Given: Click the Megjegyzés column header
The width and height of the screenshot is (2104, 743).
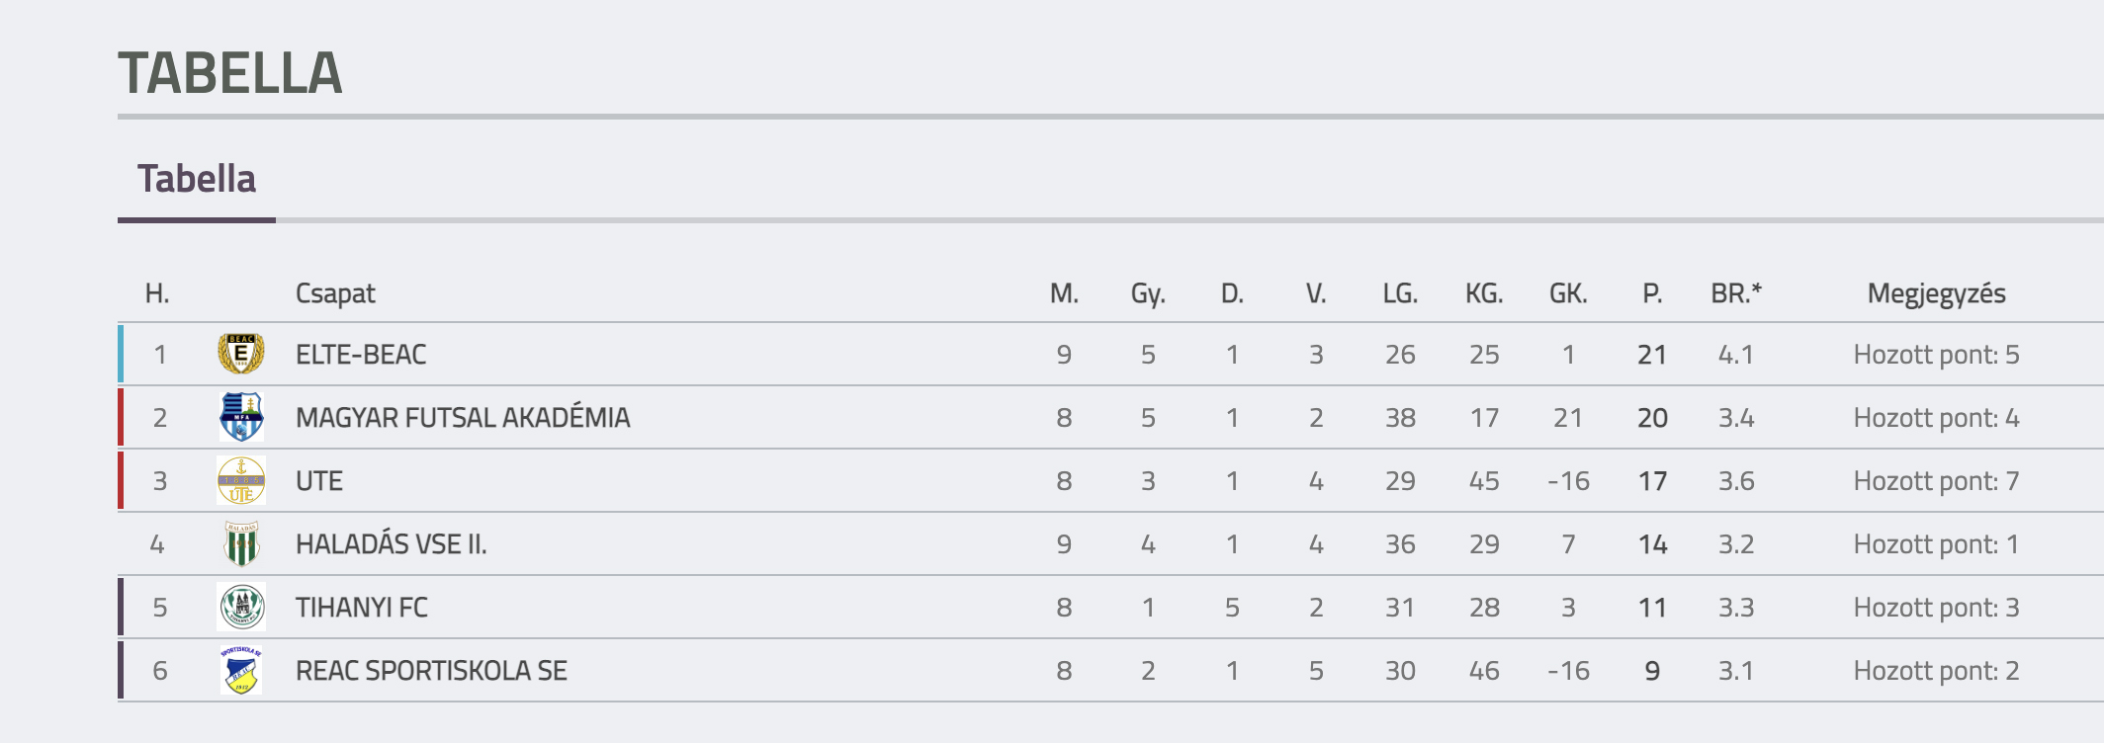Looking at the screenshot, I should (x=1936, y=293).
